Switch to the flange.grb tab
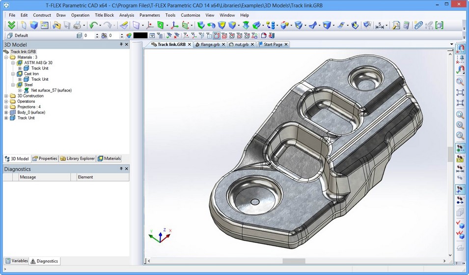The image size is (469, 275). point(210,44)
